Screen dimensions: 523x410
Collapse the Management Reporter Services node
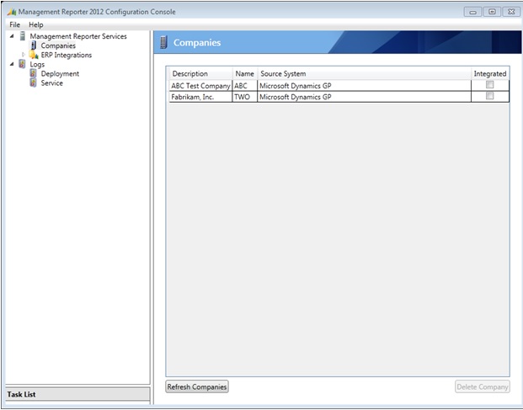tap(12, 35)
